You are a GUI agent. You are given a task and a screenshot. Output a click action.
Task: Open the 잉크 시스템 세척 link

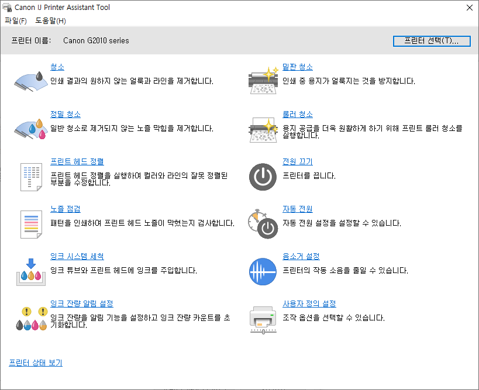tap(77, 256)
